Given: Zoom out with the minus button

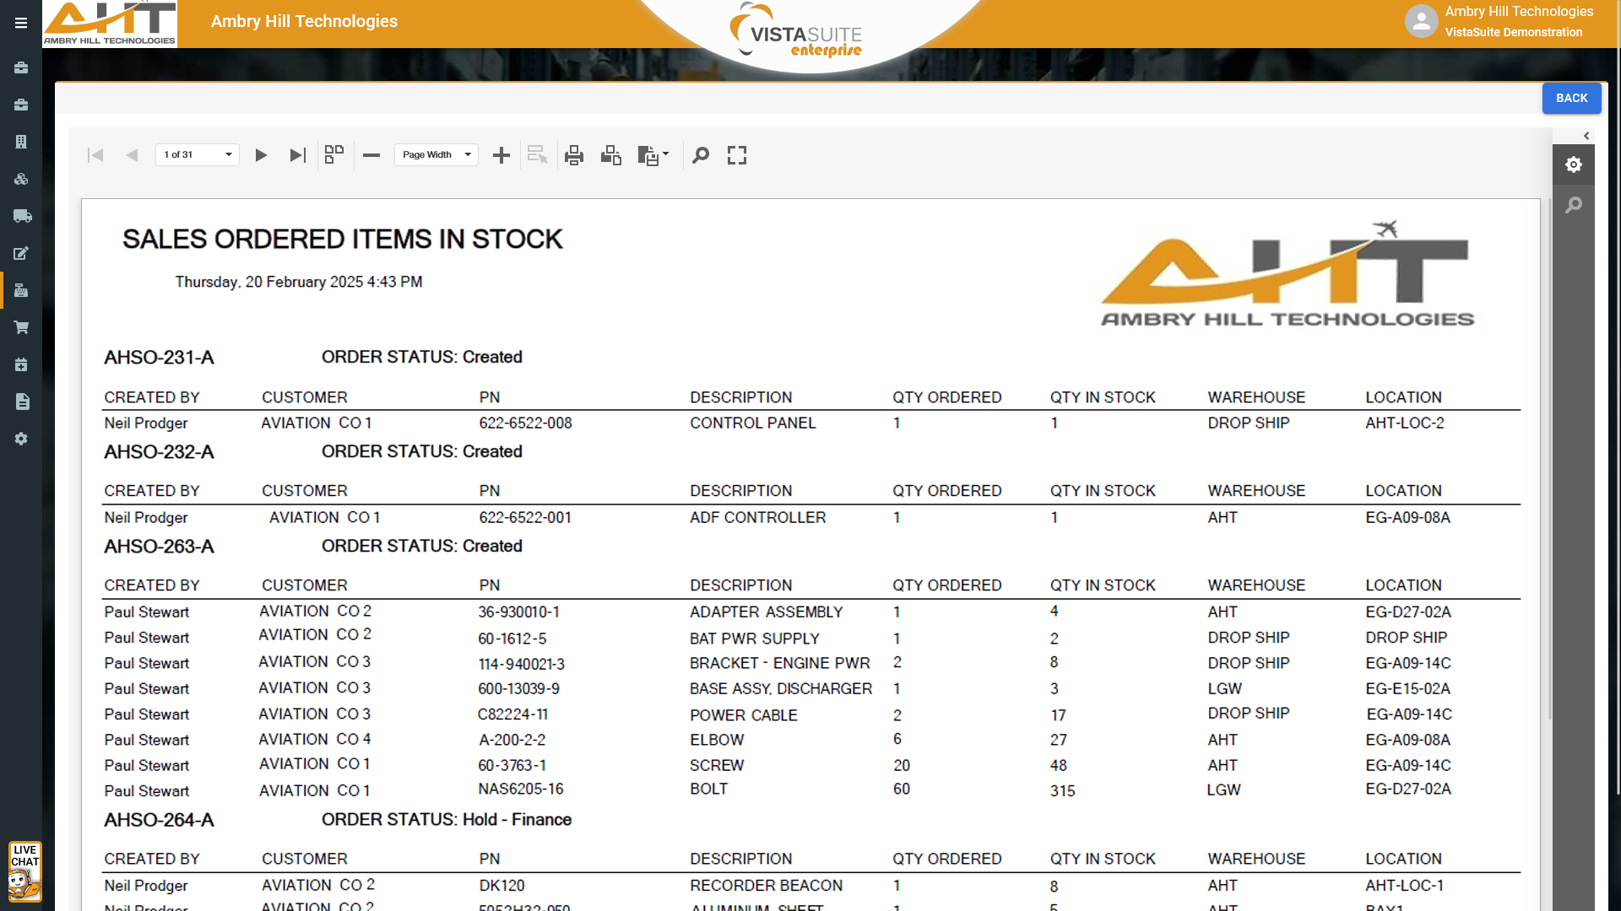Looking at the screenshot, I should tap(371, 155).
